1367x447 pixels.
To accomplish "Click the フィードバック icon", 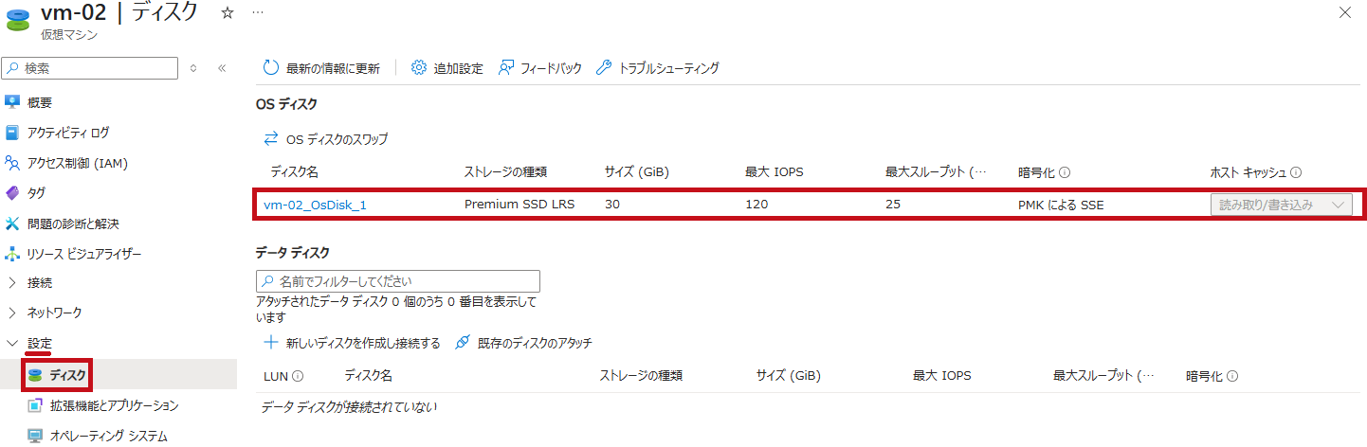I will coord(506,68).
